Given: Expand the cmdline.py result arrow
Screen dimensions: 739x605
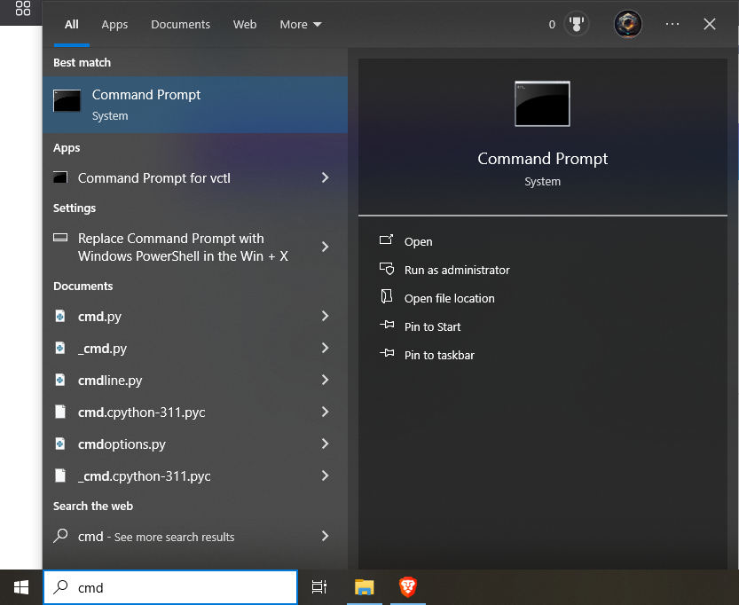Looking at the screenshot, I should click(x=325, y=380).
